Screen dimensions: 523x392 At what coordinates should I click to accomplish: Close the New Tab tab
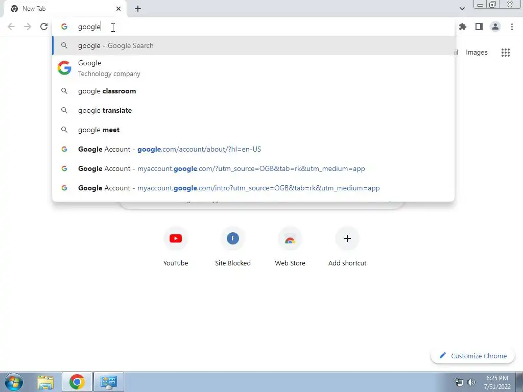tap(118, 9)
